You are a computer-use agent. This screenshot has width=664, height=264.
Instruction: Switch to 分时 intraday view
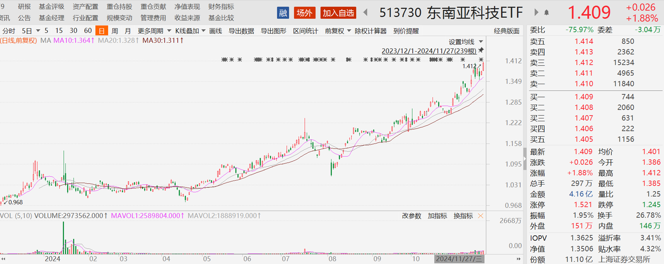coord(8,31)
